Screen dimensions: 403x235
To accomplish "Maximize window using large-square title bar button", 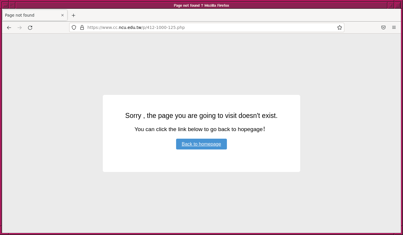I will click(x=397, y=5).
